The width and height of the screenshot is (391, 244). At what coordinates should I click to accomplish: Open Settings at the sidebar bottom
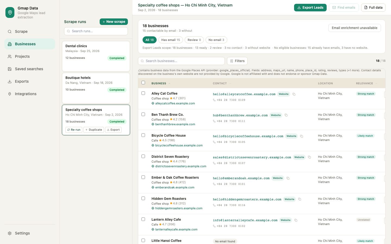[30, 233]
